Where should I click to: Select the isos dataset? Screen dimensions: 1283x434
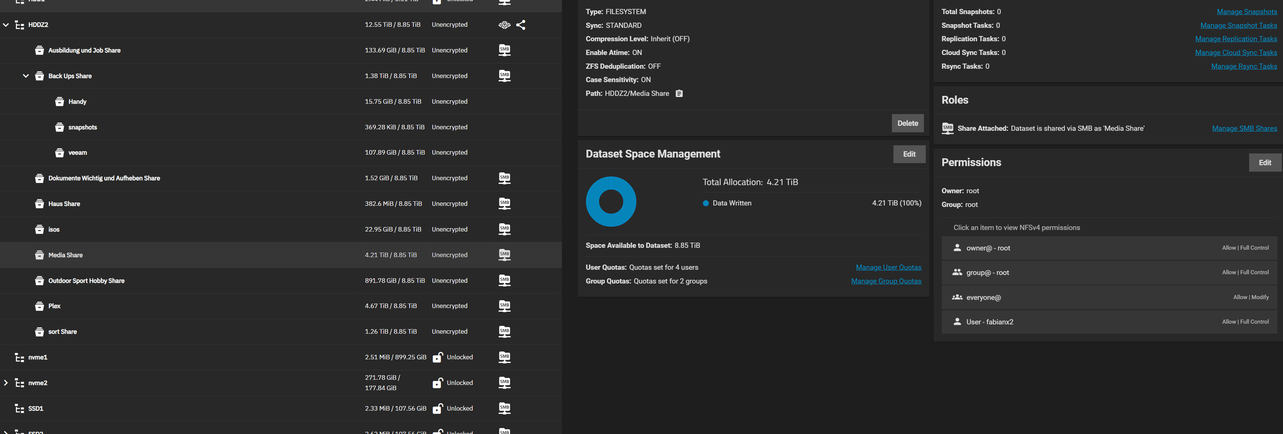coord(281,229)
